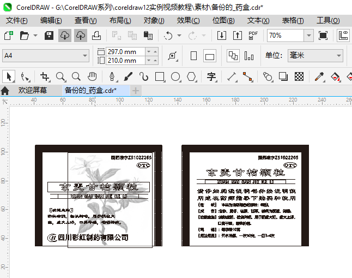Set page to portrait orientation

coord(194,56)
